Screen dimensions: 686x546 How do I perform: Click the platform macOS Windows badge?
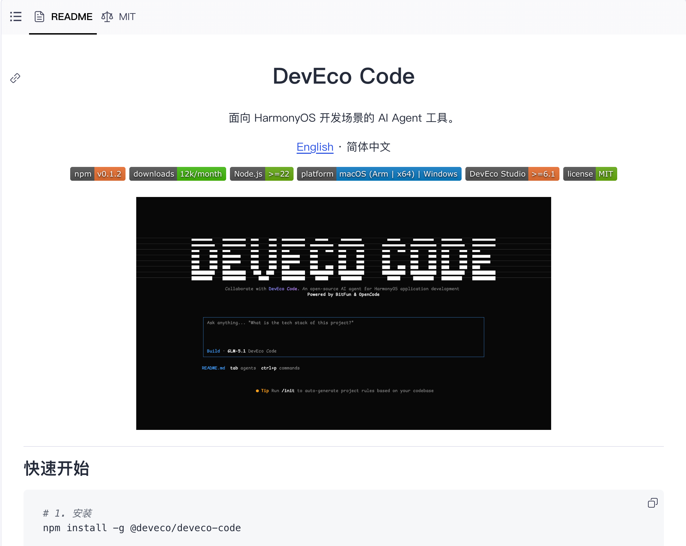(x=379, y=174)
